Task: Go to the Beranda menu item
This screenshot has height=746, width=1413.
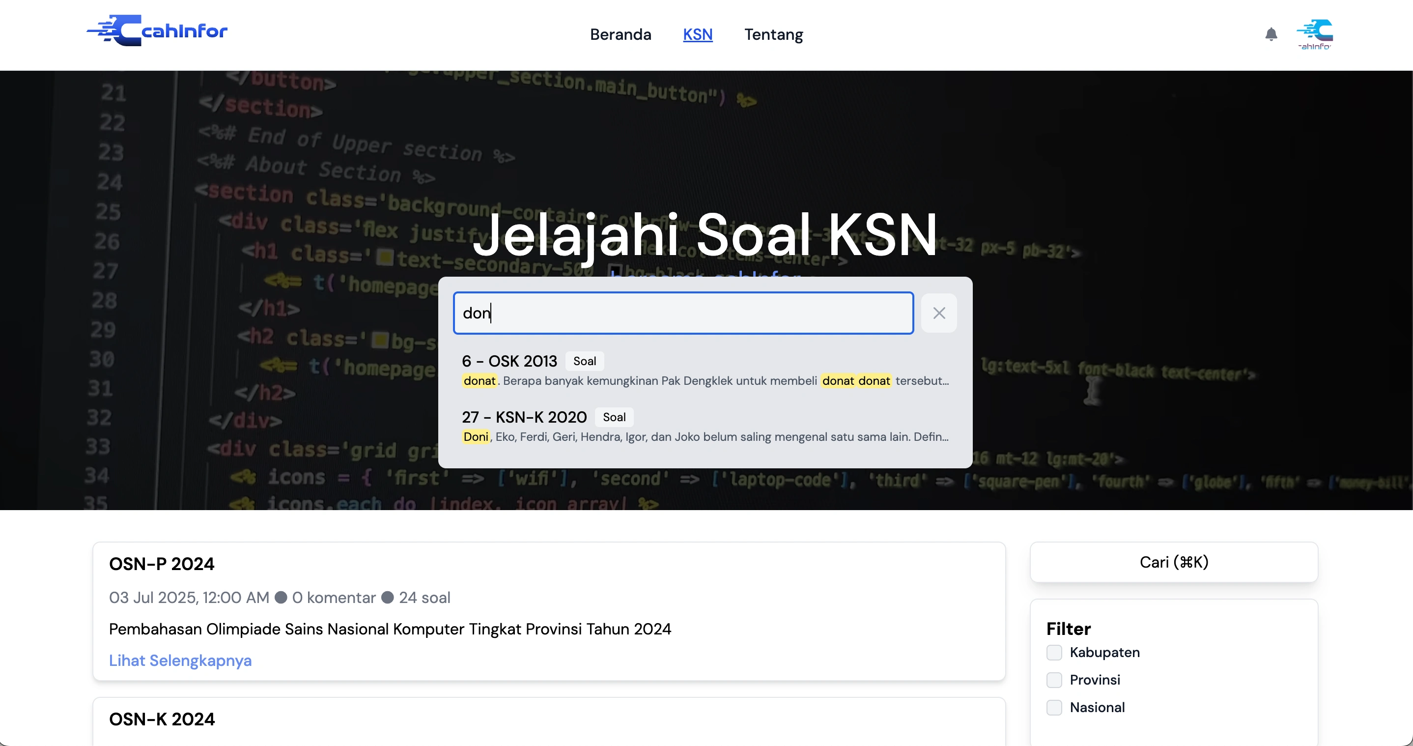Action: pyautogui.click(x=621, y=34)
